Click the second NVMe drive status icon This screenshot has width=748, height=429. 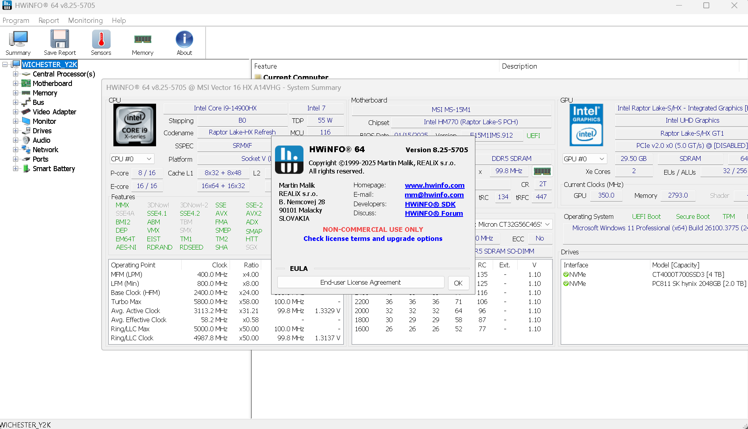tap(566, 284)
